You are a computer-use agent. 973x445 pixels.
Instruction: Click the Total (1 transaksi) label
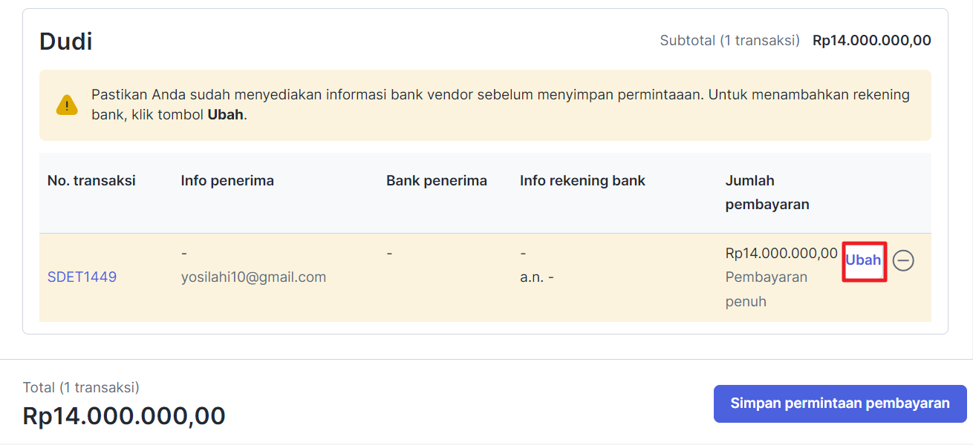81,387
